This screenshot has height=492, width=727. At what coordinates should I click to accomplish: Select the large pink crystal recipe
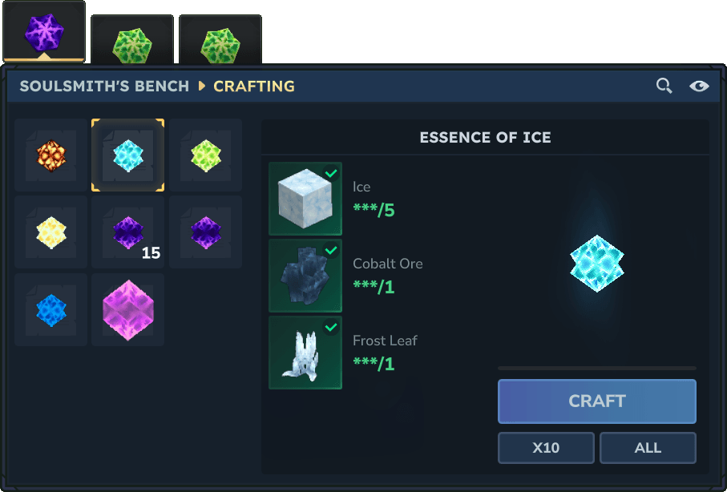point(127,309)
